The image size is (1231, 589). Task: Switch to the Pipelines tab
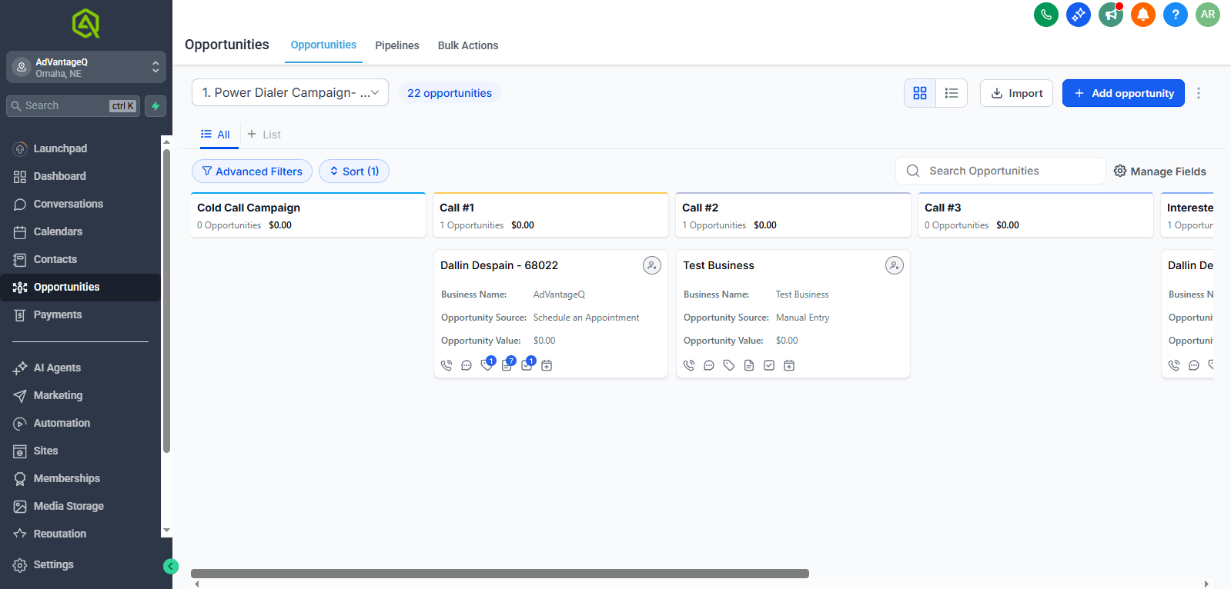tap(396, 45)
